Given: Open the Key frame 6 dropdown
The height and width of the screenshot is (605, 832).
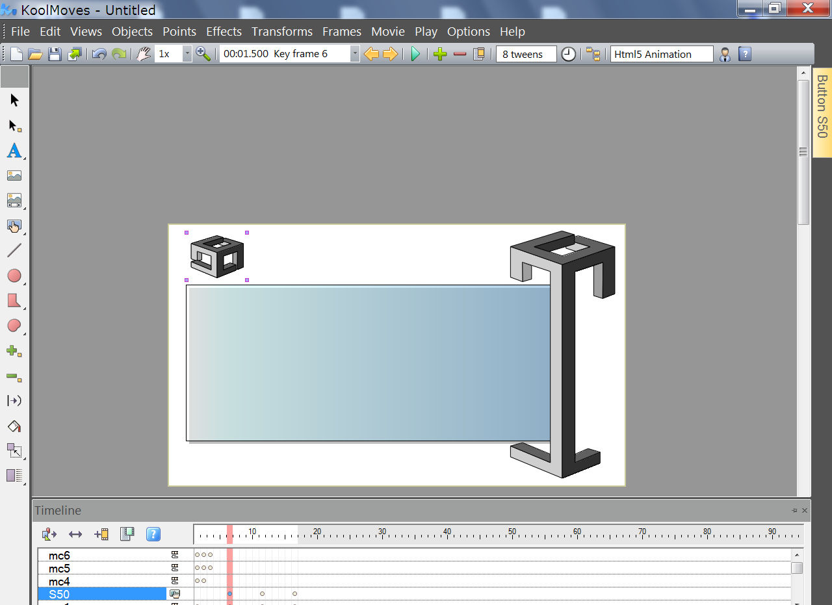Looking at the screenshot, I should coord(355,55).
